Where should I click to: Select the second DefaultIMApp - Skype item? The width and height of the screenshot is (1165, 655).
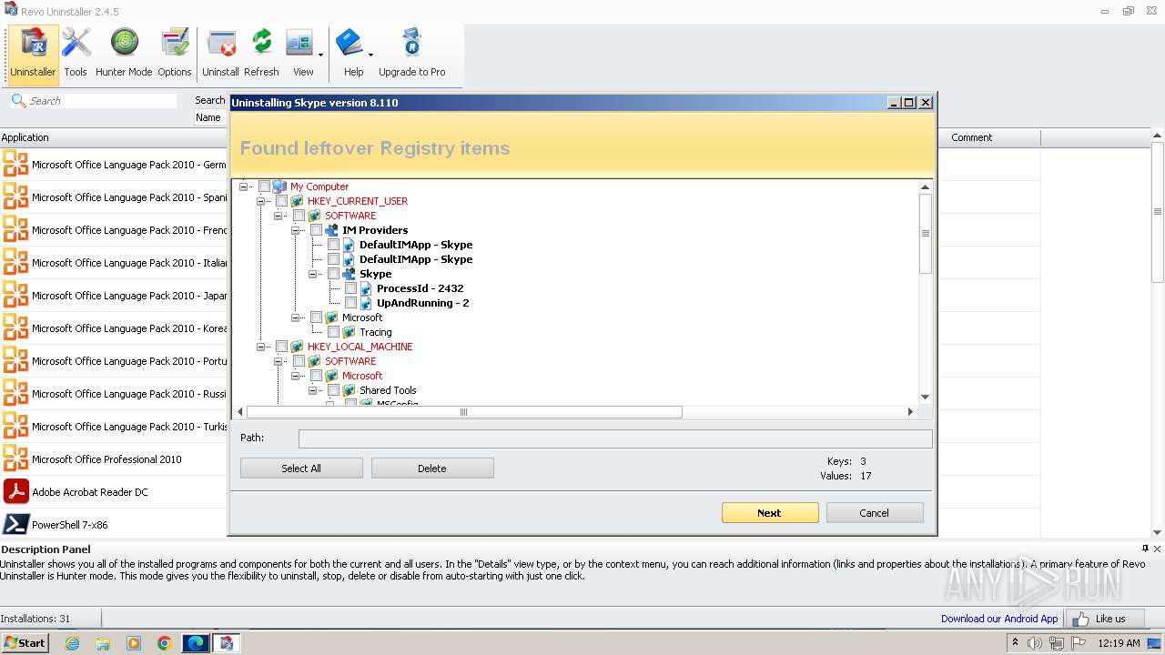(x=416, y=259)
